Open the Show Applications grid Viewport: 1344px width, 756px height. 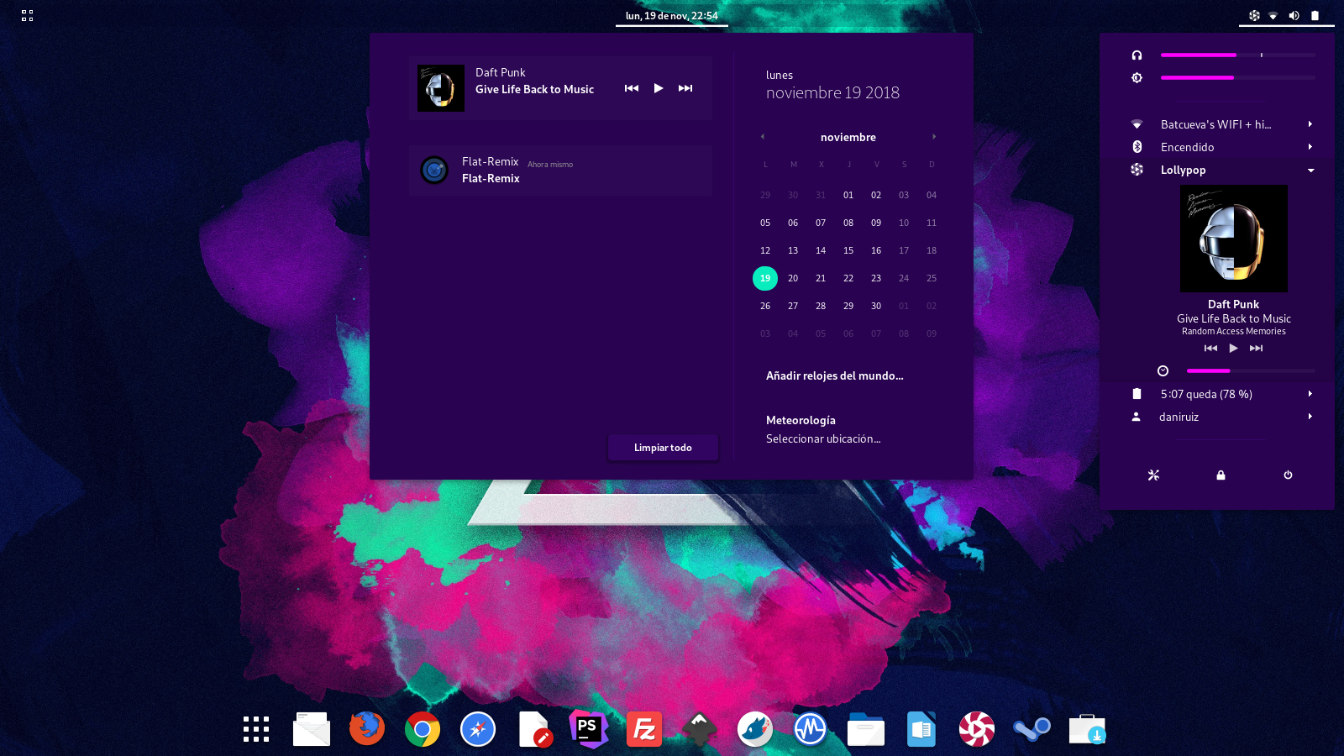coord(256,729)
